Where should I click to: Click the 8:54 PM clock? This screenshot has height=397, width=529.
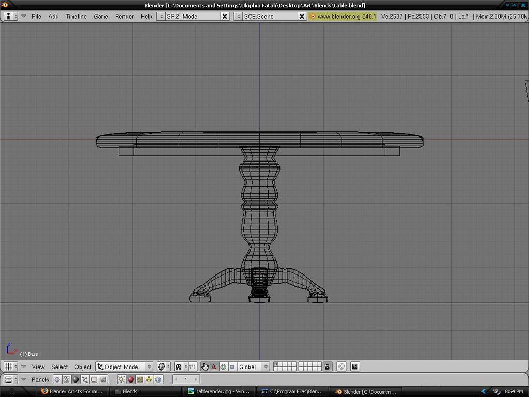click(514, 392)
